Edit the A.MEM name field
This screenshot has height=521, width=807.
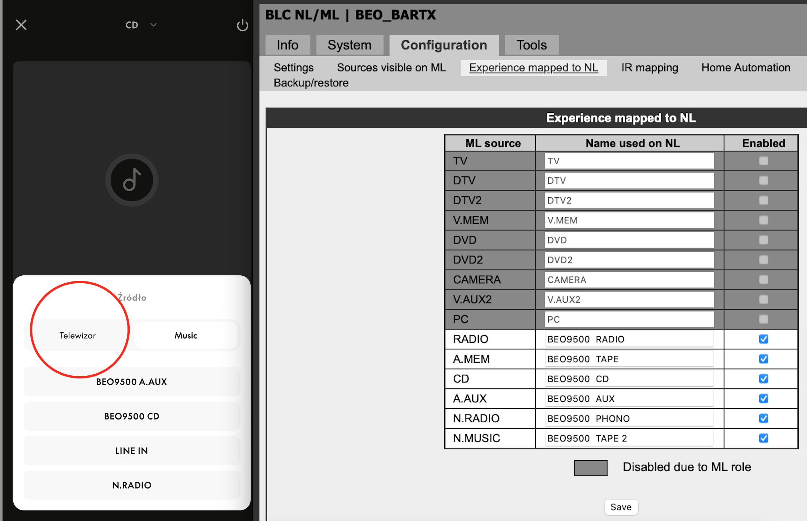click(x=629, y=359)
